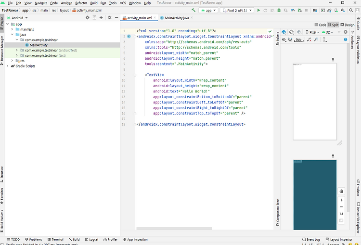
Task: Open the SDK Manager icon
Action: pos(343,11)
